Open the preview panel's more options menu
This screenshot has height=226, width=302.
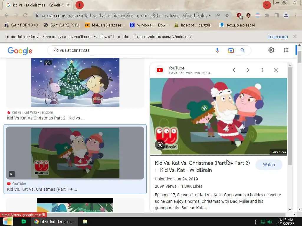(x=262, y=70)
